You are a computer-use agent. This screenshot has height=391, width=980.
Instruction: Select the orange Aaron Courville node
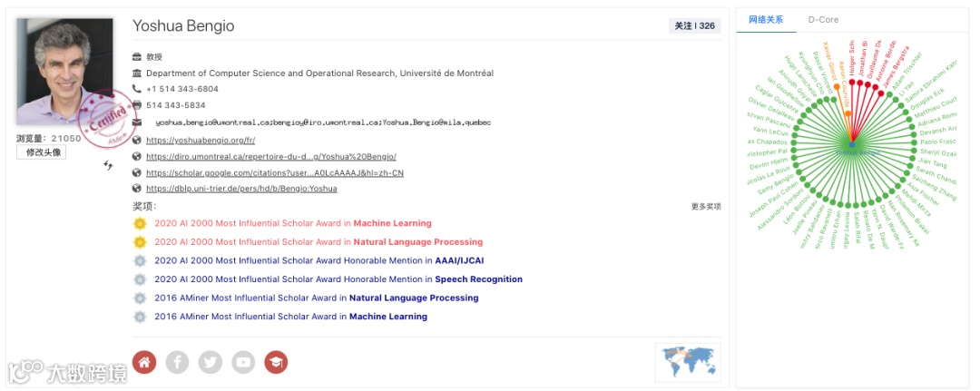point(848,113)
